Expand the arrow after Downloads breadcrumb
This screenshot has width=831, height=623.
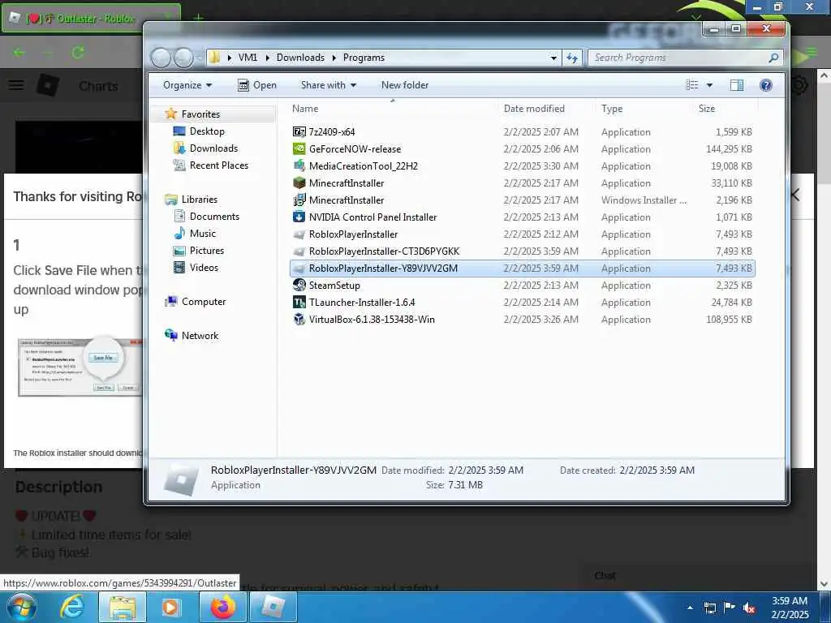coord(334,58)
